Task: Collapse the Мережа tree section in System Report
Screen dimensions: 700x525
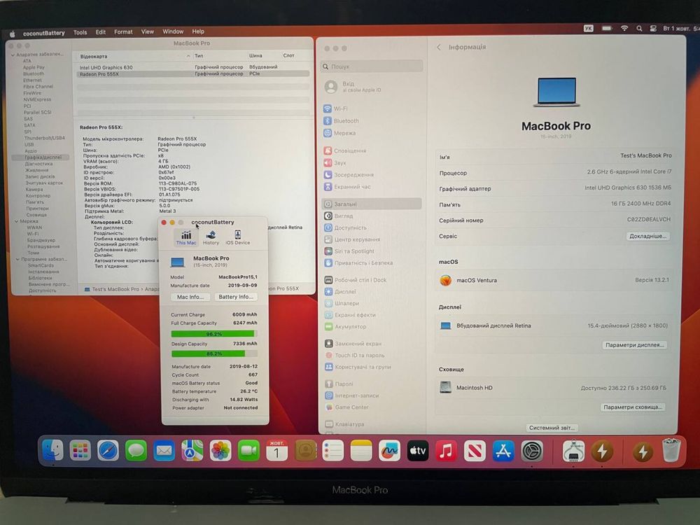Action: pos(17,221)
